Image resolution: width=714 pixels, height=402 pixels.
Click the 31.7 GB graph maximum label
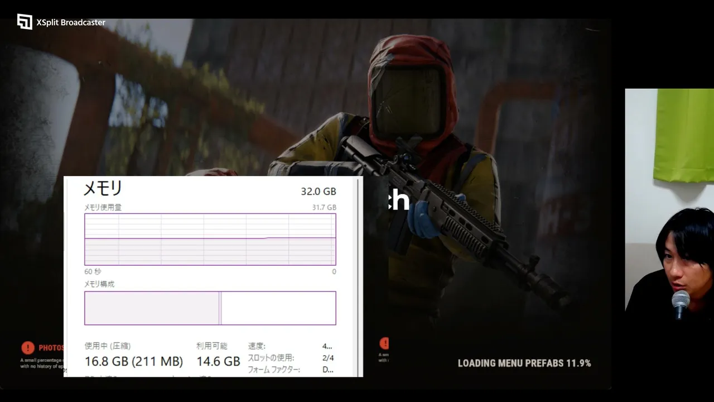[324, 208]
